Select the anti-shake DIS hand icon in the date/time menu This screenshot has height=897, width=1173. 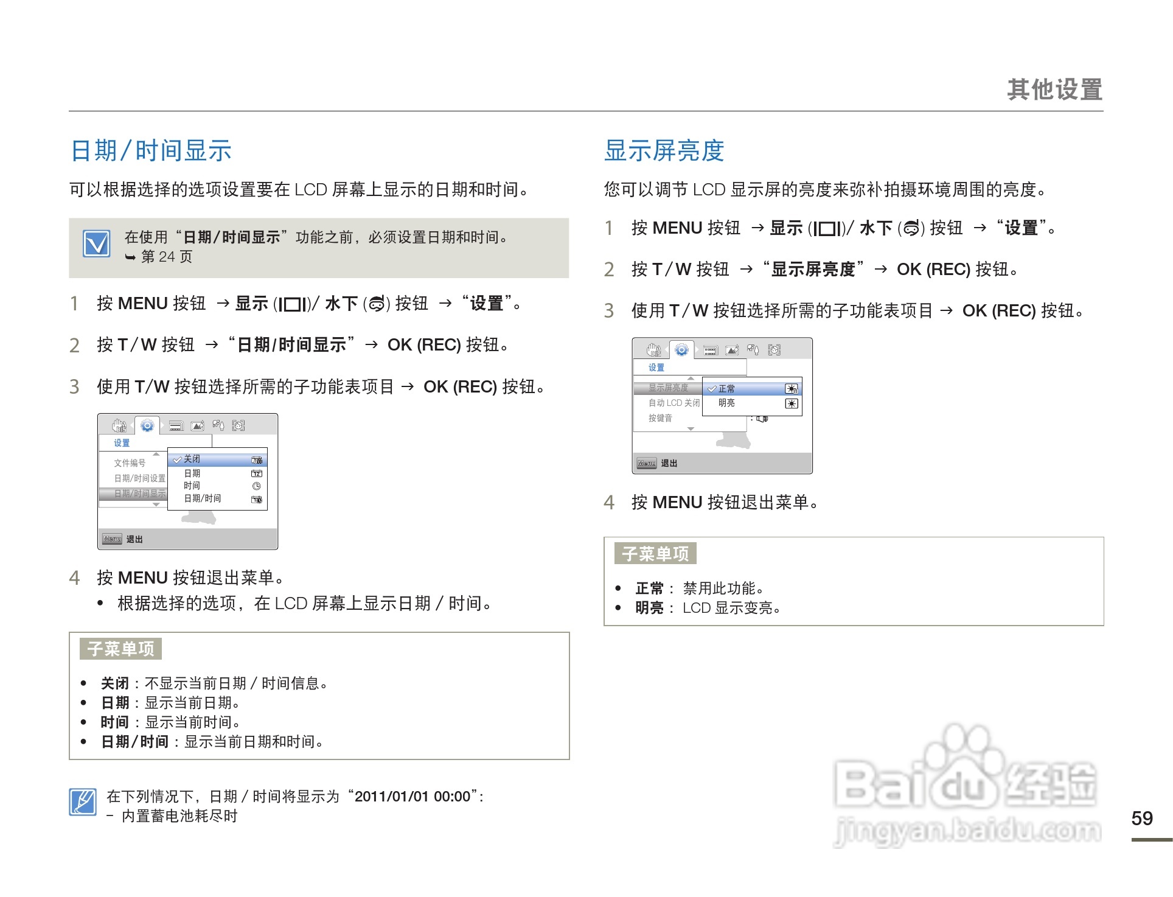[119, 425]
